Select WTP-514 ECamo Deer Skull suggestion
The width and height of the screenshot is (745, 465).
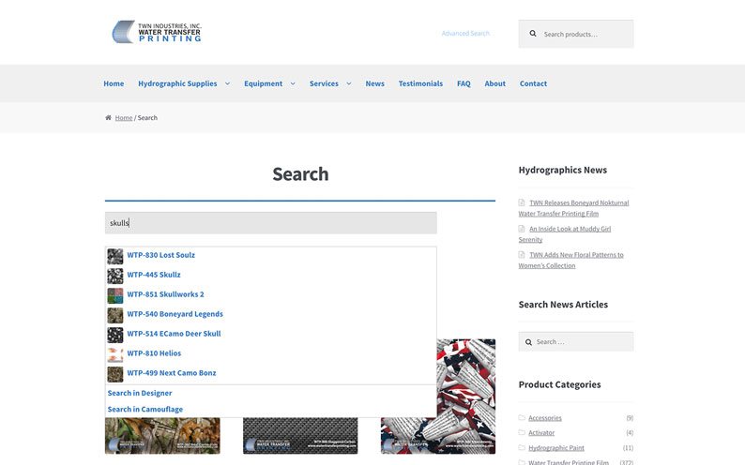tap(174, 334)
